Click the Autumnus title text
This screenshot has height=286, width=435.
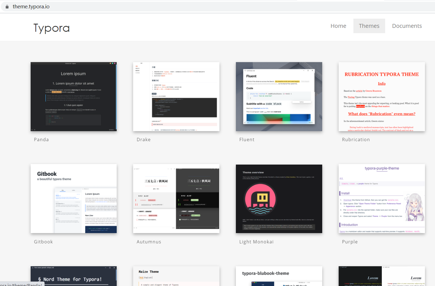click(149, 242)
